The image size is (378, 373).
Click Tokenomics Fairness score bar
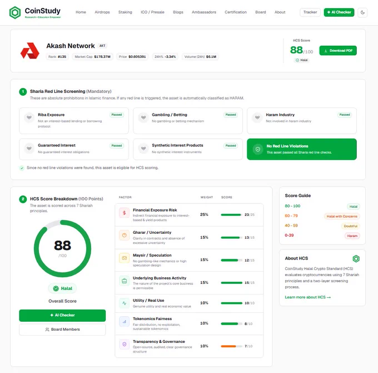231,324
